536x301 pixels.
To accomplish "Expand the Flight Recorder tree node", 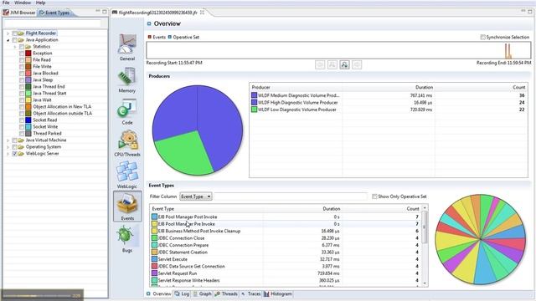I will tap(8, 33).
